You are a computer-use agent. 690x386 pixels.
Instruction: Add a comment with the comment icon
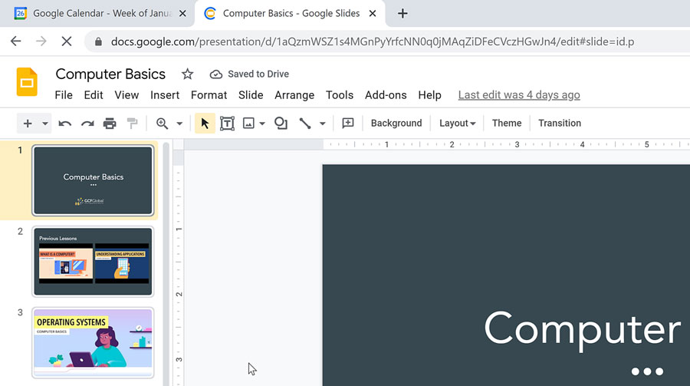pos(348,124)
